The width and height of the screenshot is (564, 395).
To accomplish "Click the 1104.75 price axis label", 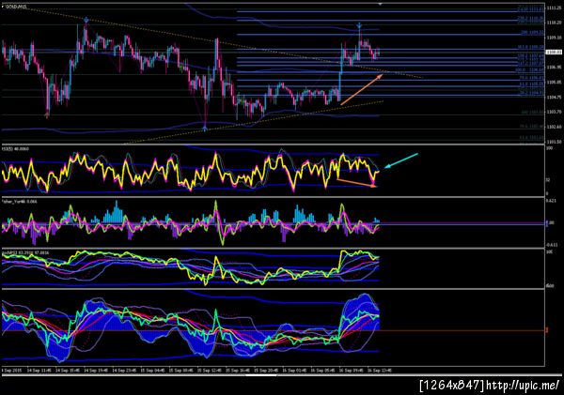I will 554,97.
